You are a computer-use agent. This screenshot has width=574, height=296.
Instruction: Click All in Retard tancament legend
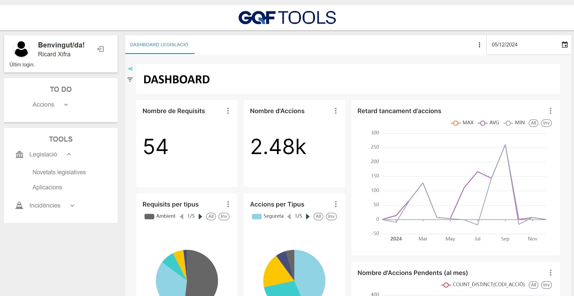(533, 123)
